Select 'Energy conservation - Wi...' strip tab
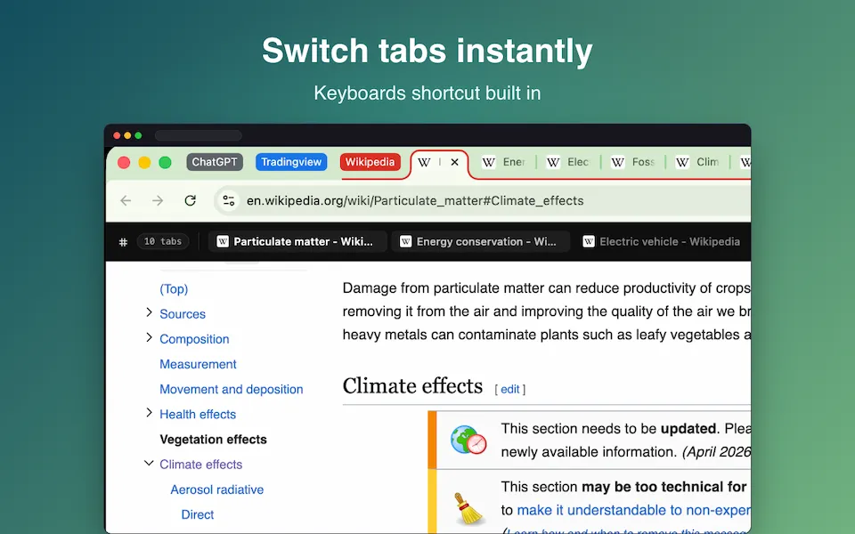Screen dimensions: 855x534 (480, 241)
